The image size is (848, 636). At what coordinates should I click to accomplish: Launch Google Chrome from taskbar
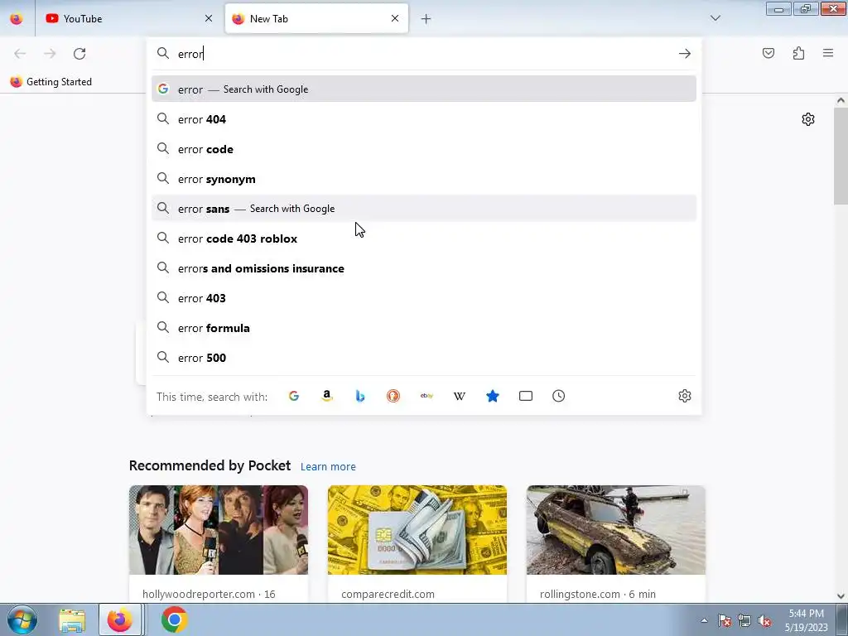click(x=174, y=619)
